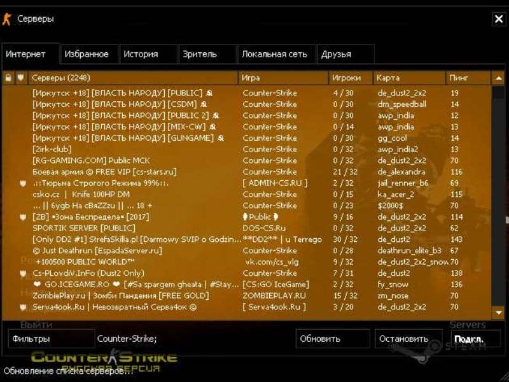
Task: Click game cell DOS-CS.Ru
Action: [x=264, y=228]
